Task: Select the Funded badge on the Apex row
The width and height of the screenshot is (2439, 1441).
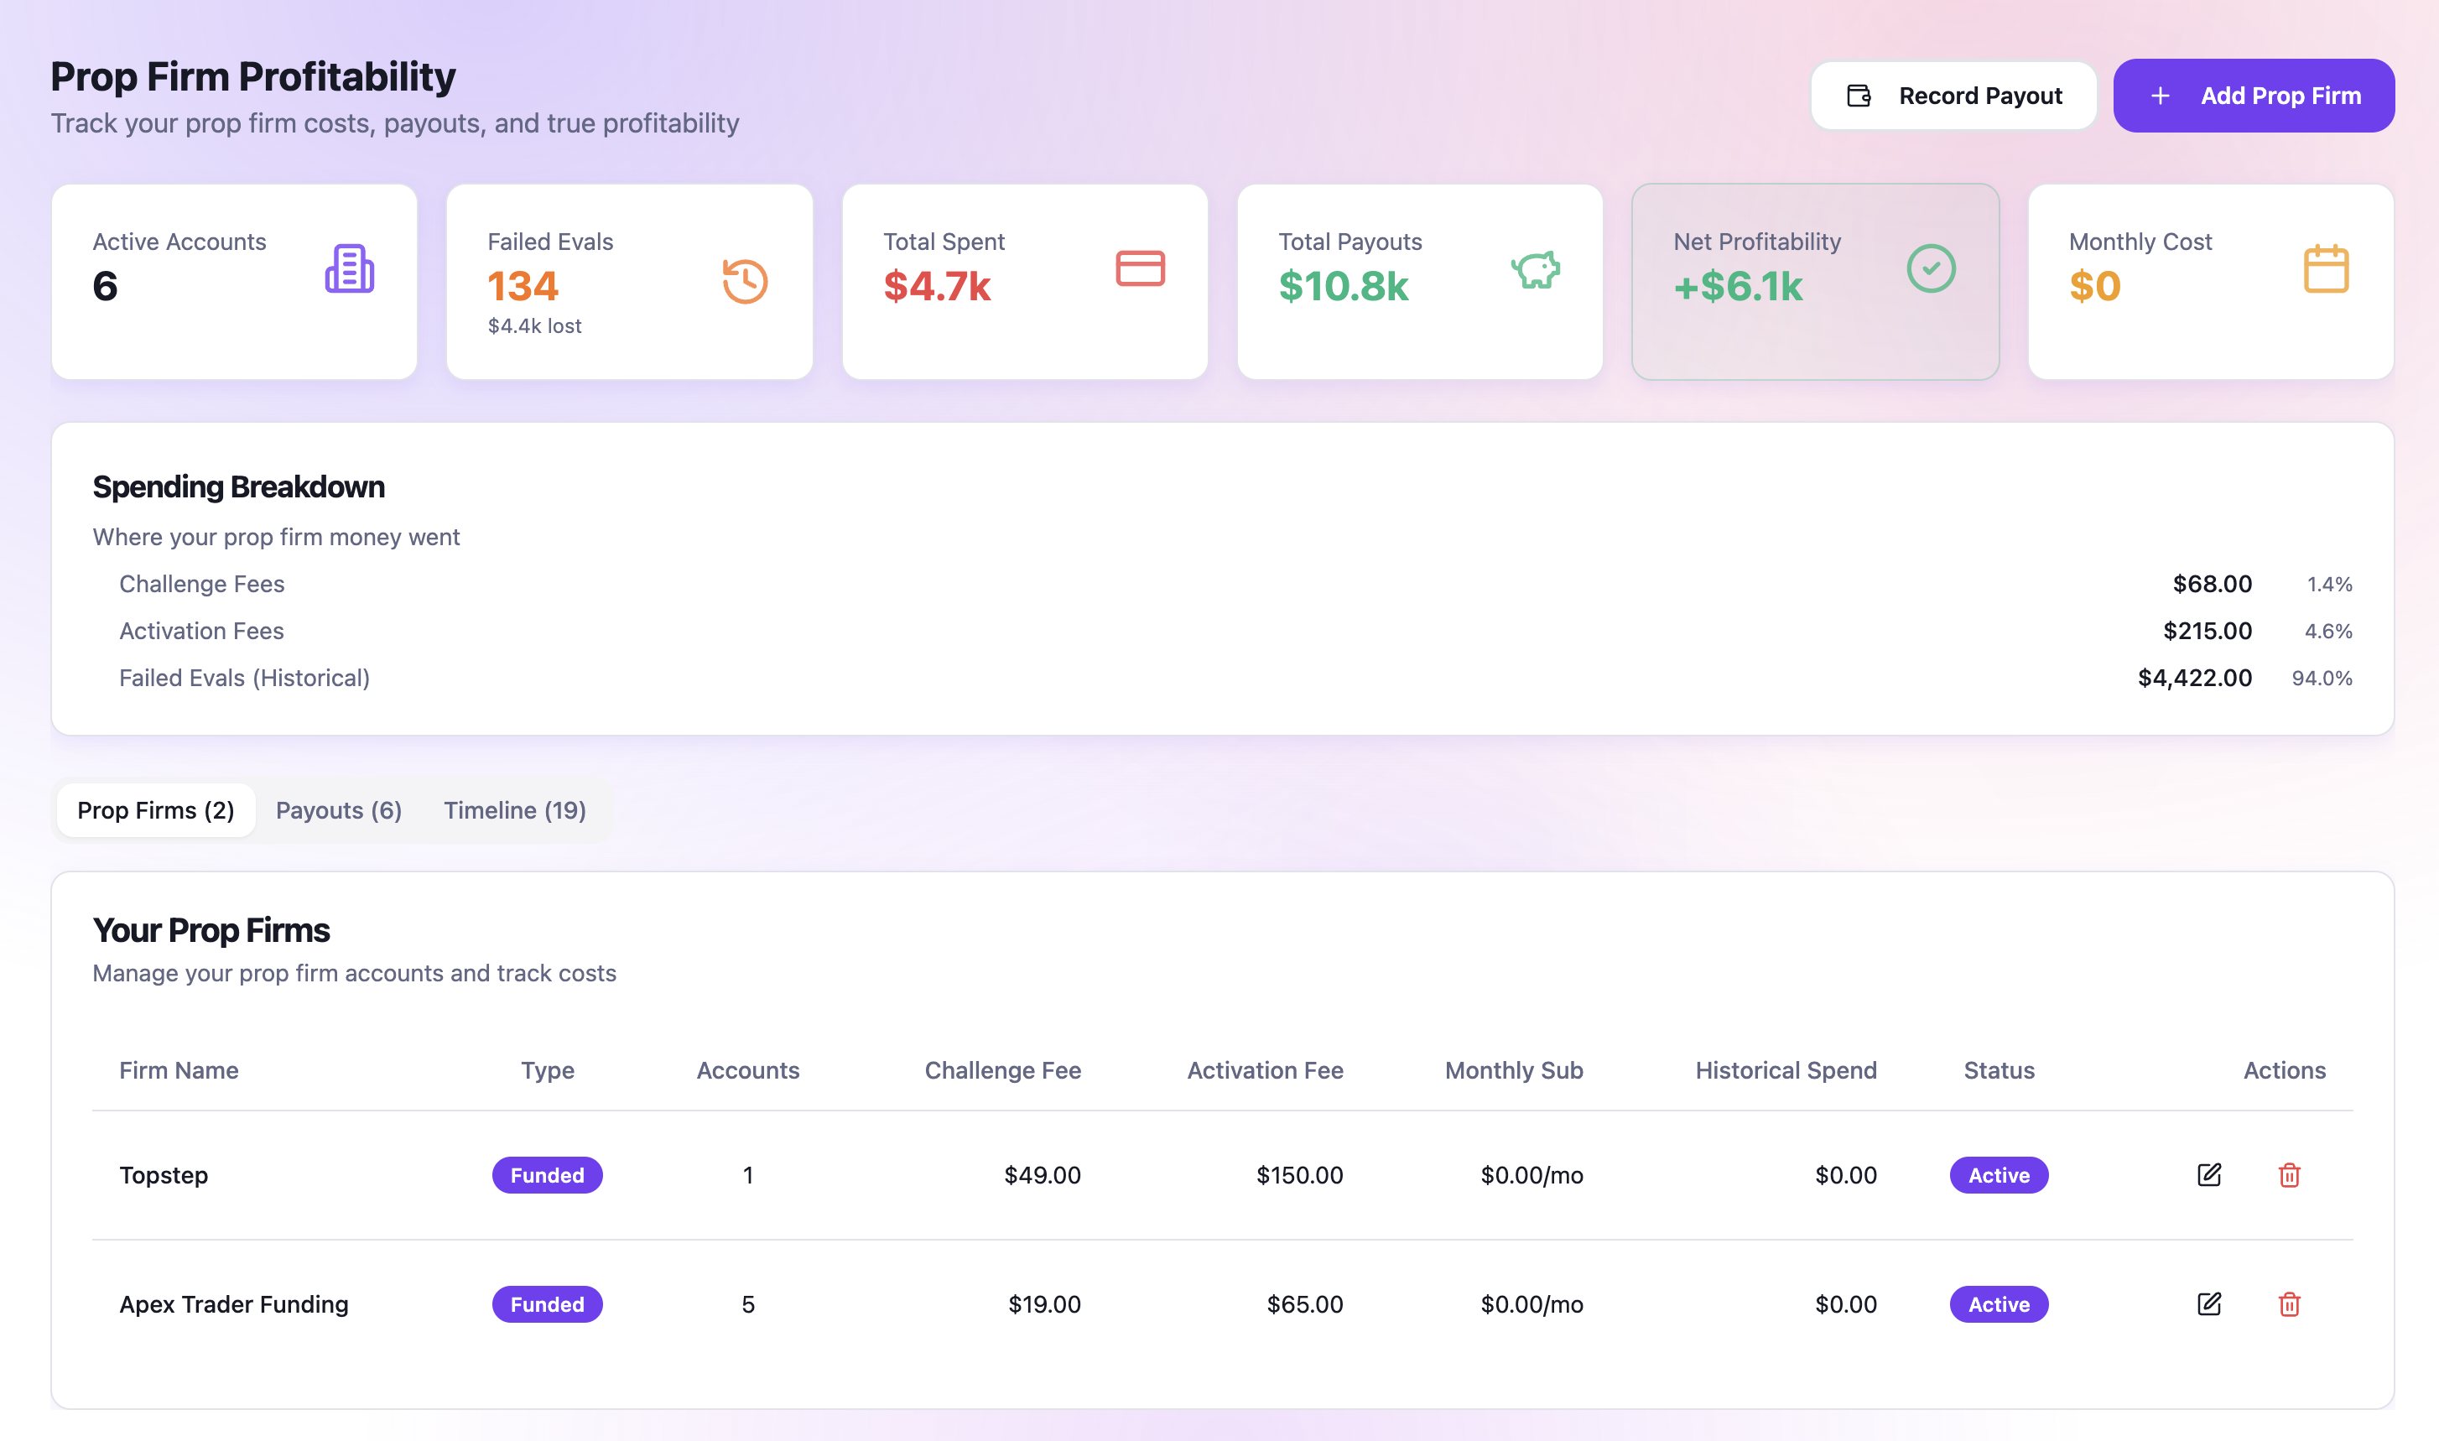Action: (x=547, y=1304)
